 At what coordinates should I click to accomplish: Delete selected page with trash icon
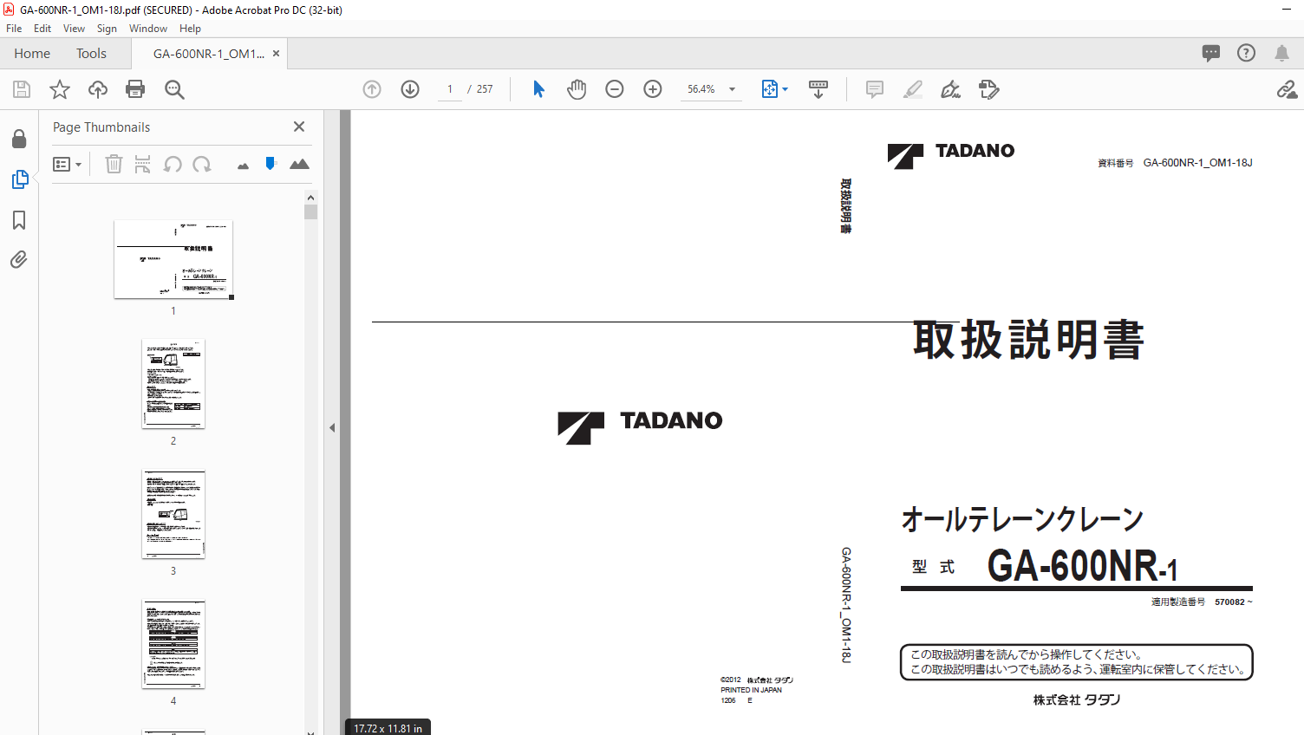coord(114,164)
